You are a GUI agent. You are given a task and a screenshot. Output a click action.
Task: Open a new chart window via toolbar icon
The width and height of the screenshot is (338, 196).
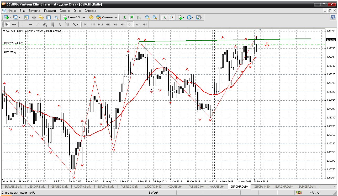pyautogui.click(x=6, y=17)
